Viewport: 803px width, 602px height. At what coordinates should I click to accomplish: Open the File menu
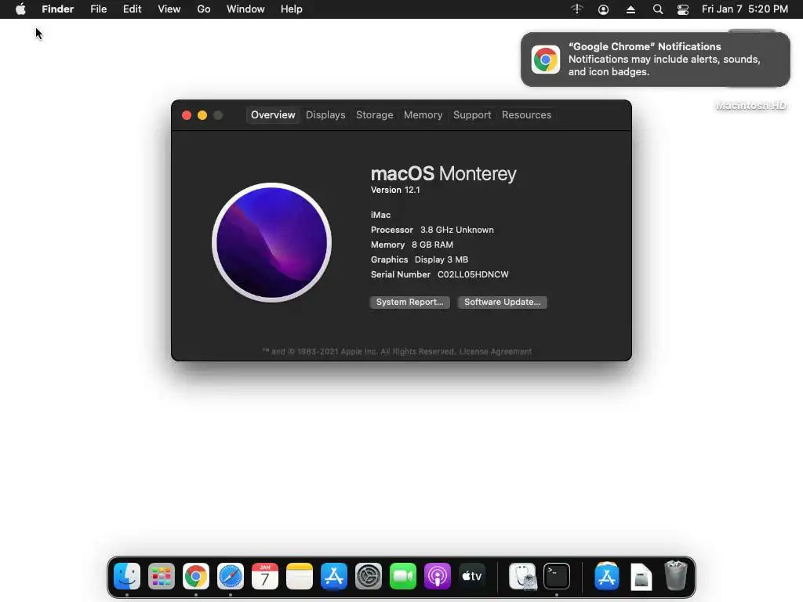[x=98, y=9]
